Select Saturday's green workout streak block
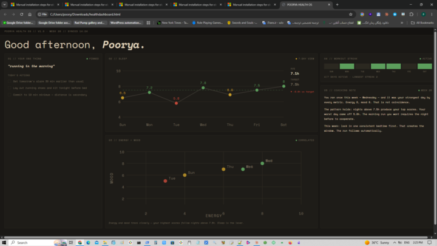 pyautogui.click(x=425, y=66)
